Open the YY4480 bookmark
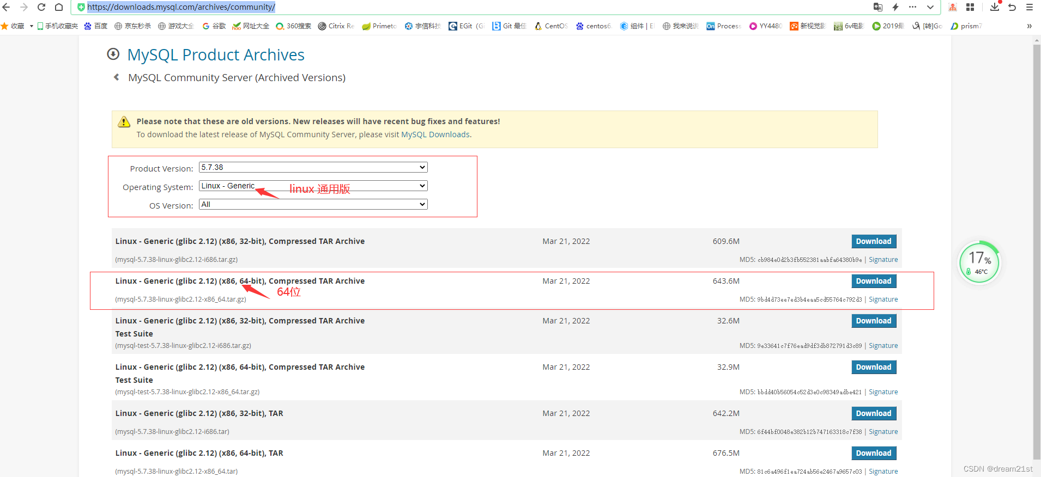Image resolution: width=1041 pixels, height=477 pixels. [766, 26]
